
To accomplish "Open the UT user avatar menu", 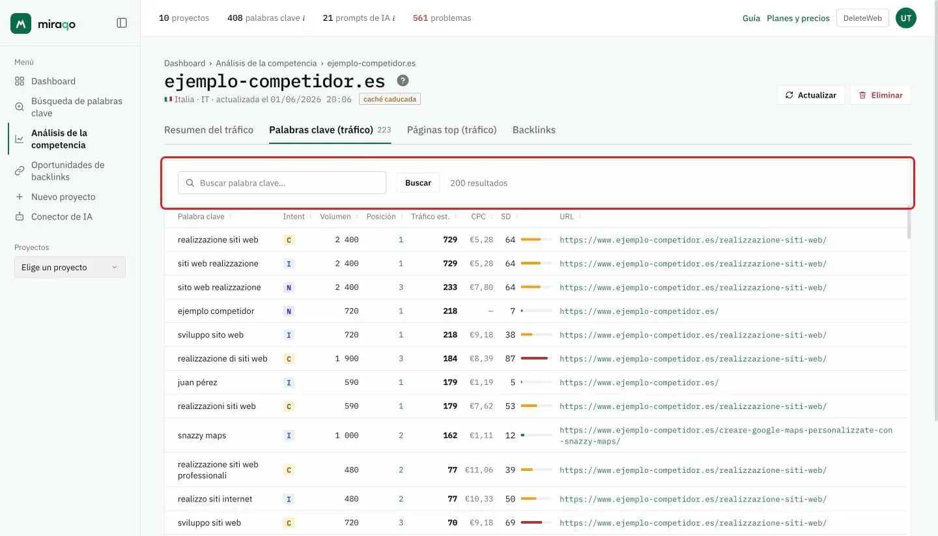I will coord(905,18).
